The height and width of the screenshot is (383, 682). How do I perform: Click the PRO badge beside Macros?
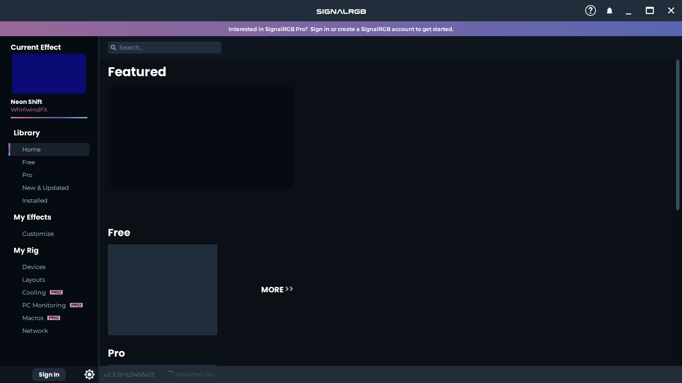tap(54, 318)
